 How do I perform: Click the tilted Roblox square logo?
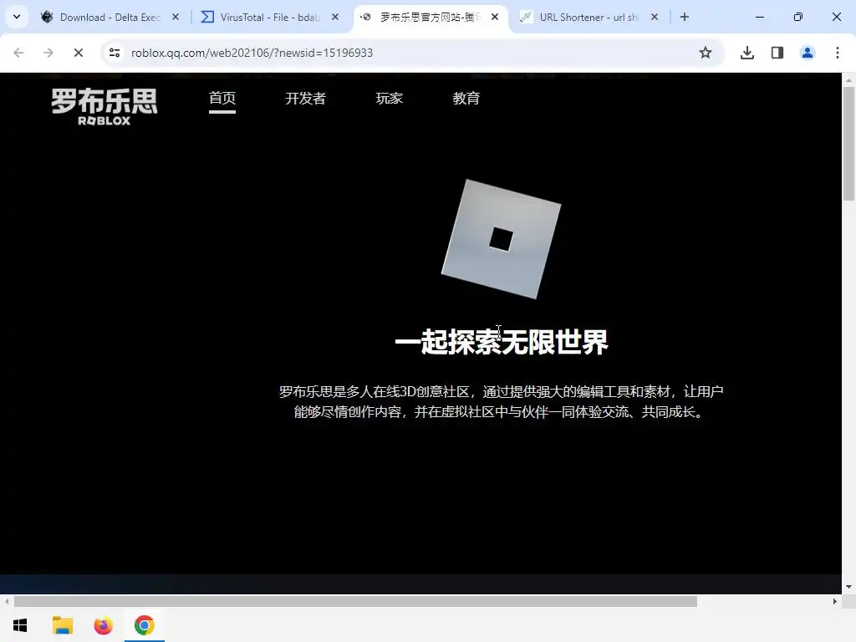tap(502, 239)
